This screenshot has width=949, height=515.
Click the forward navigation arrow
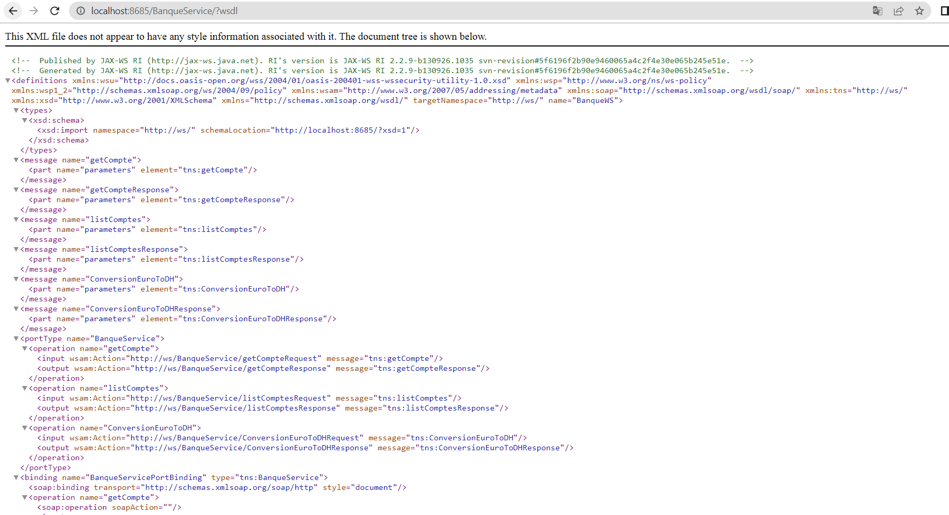[33, 10]
